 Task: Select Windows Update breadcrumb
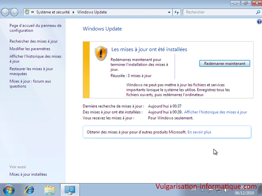pyautogui.click(x=92, y=12)
